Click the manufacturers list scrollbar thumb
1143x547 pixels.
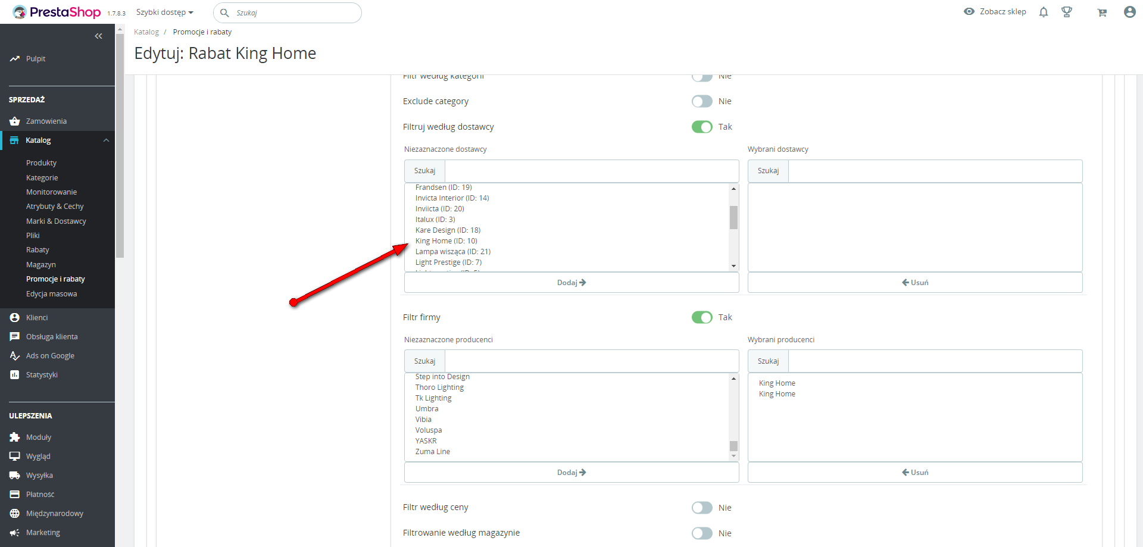[733, 446]
